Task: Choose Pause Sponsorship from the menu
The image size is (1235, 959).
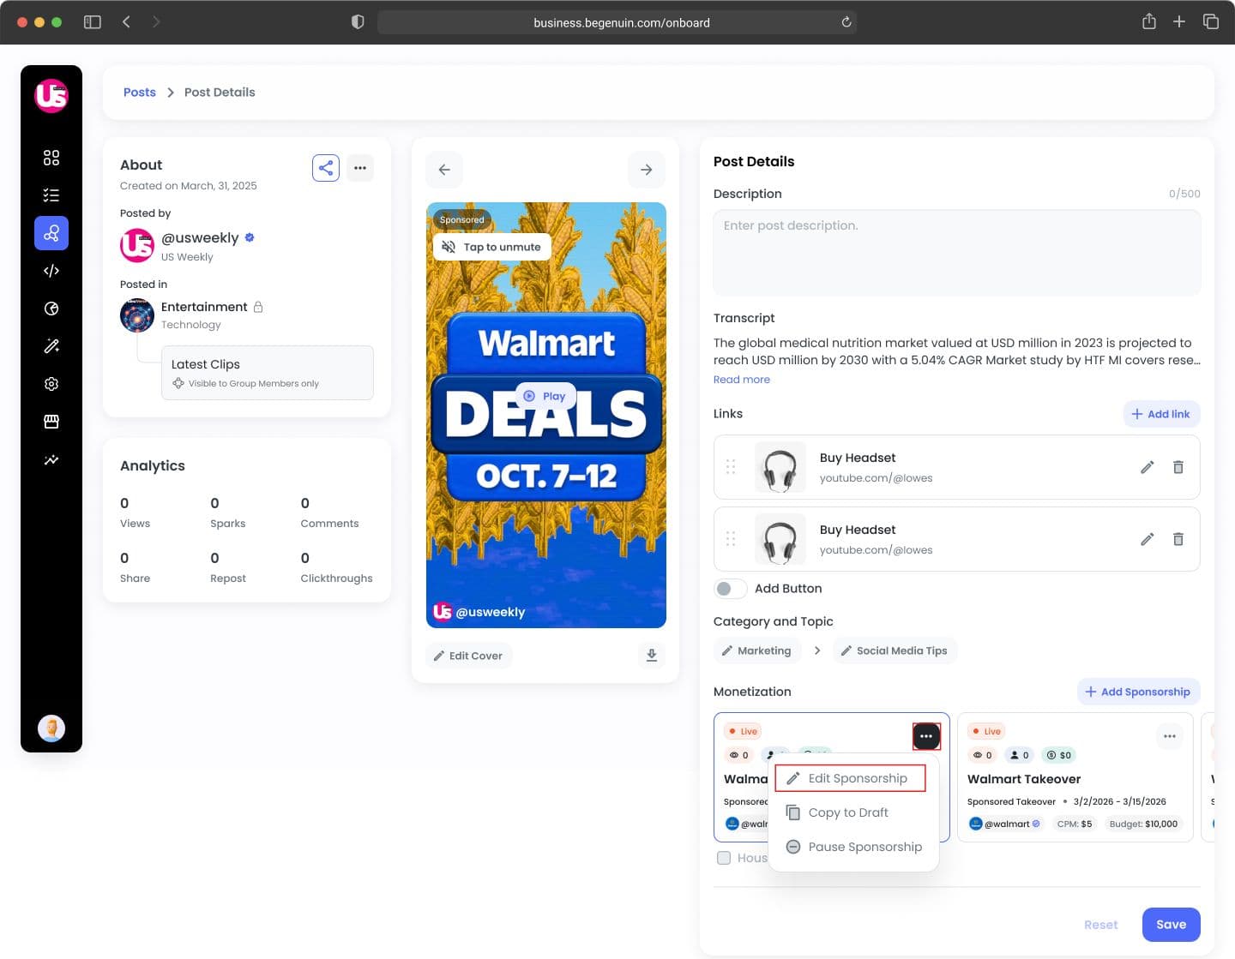Action: tap(853, 847)
